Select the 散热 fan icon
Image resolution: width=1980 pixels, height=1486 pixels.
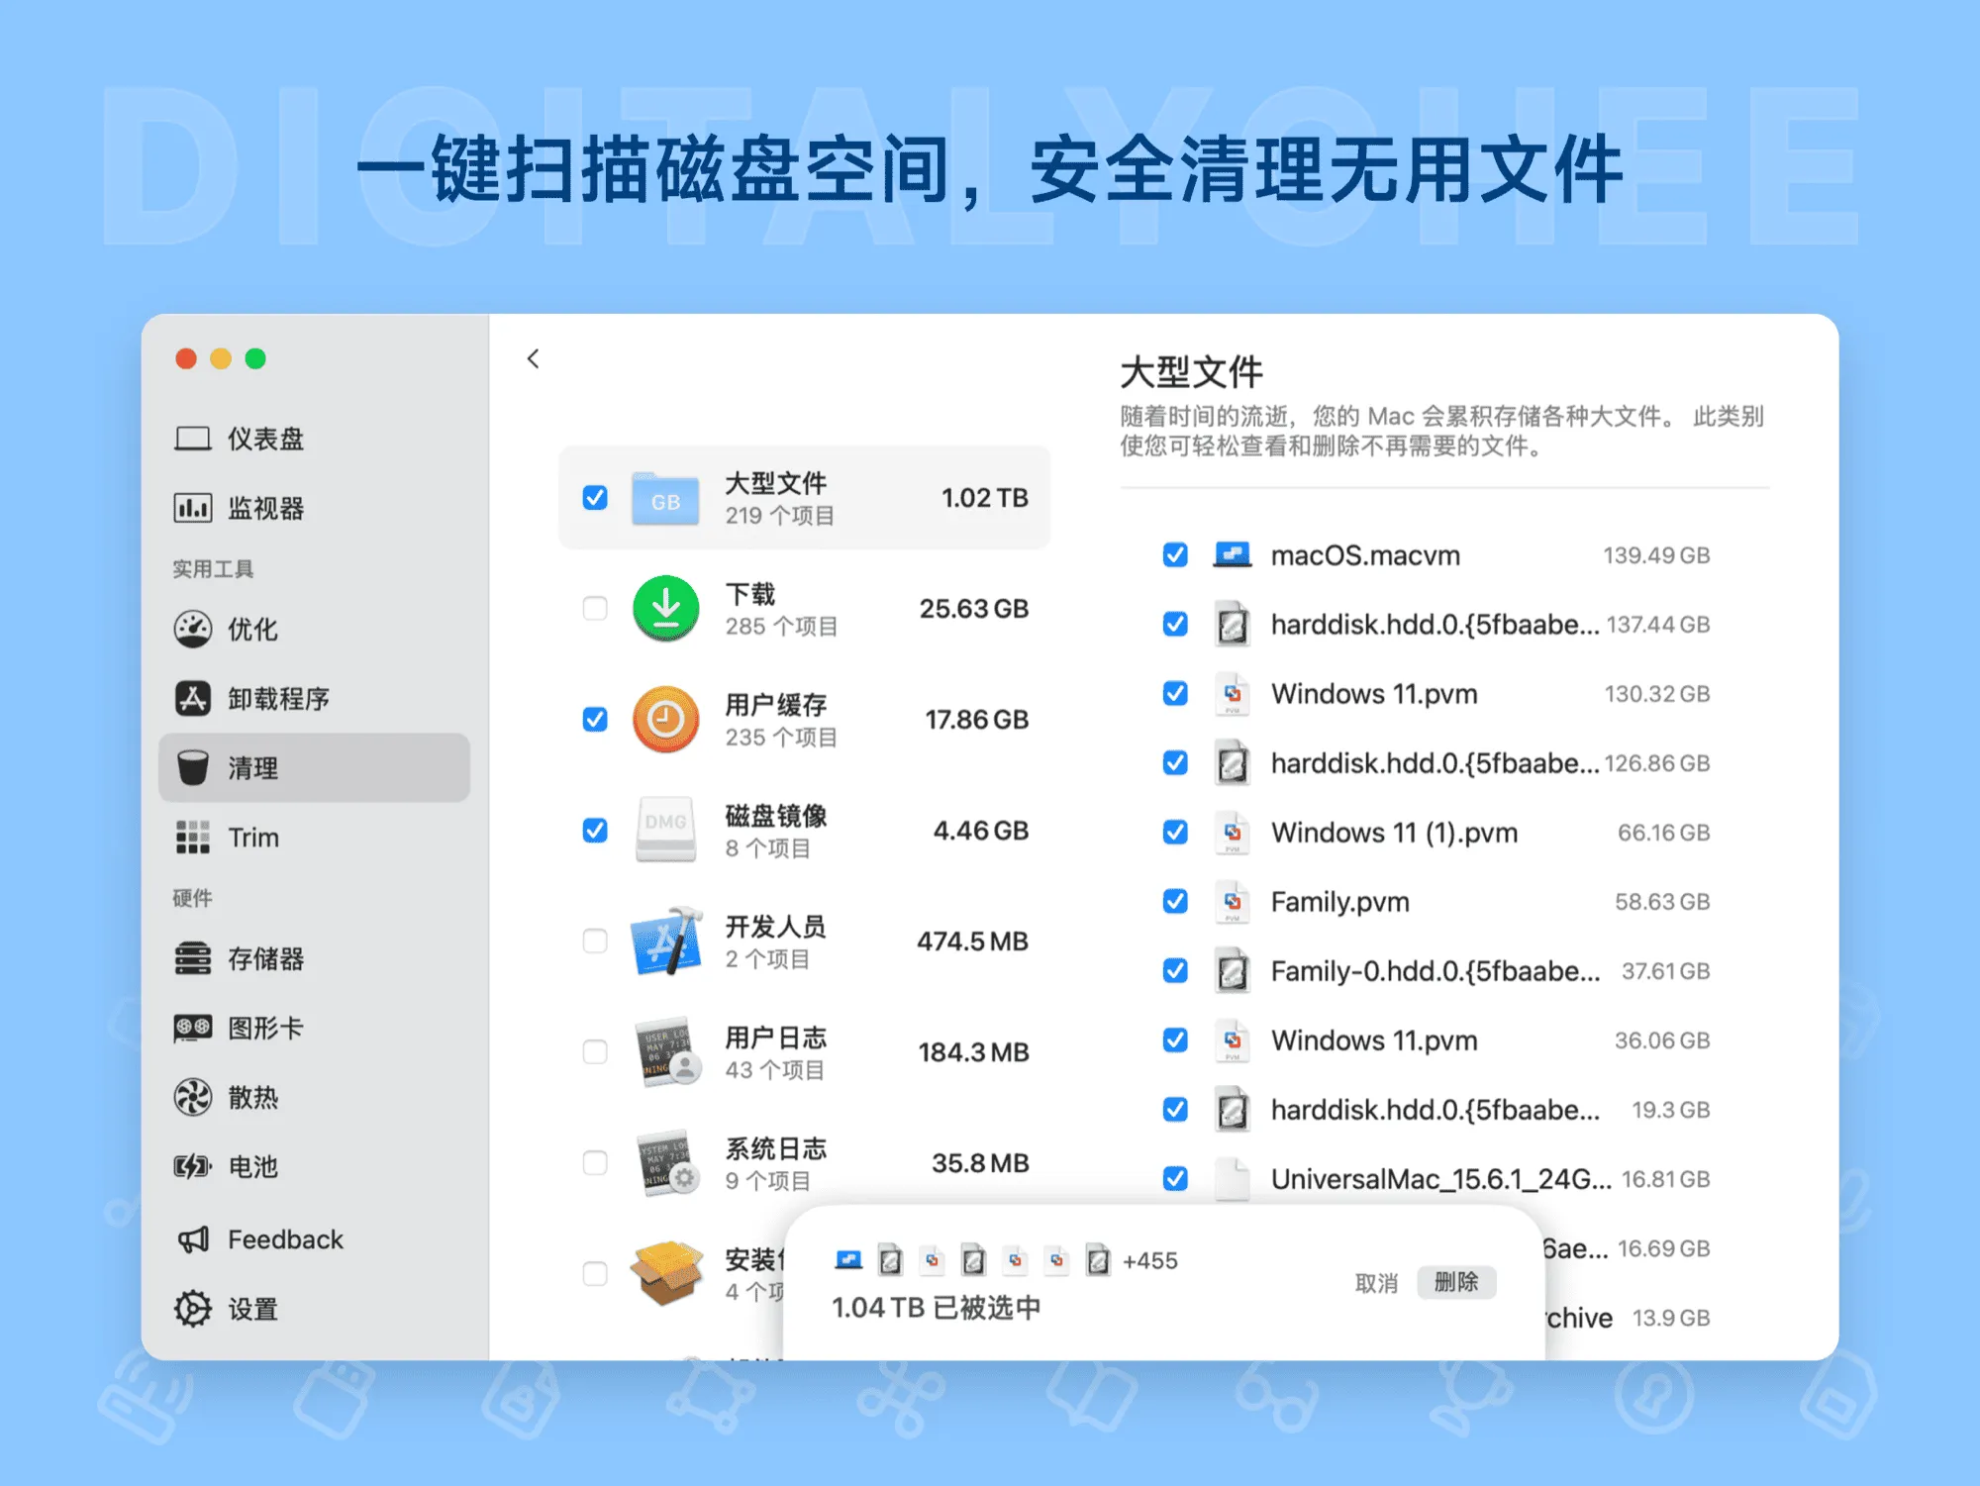(193, 1097)
